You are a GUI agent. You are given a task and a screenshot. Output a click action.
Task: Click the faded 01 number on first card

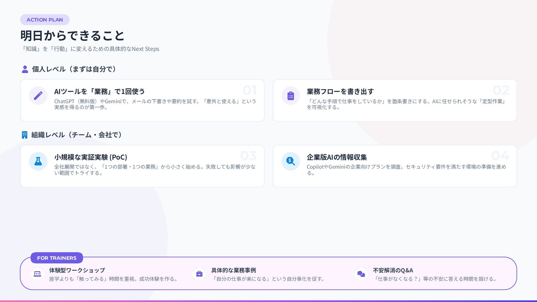click(x=249, y=90)
